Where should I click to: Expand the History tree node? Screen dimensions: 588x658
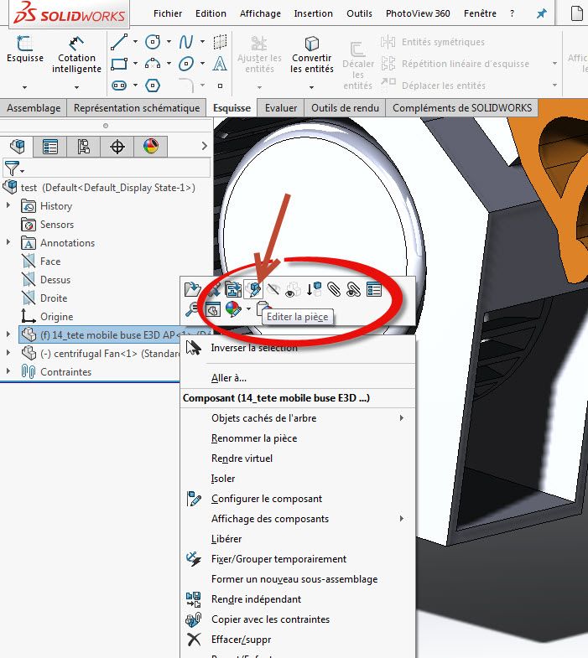point(8,206)
